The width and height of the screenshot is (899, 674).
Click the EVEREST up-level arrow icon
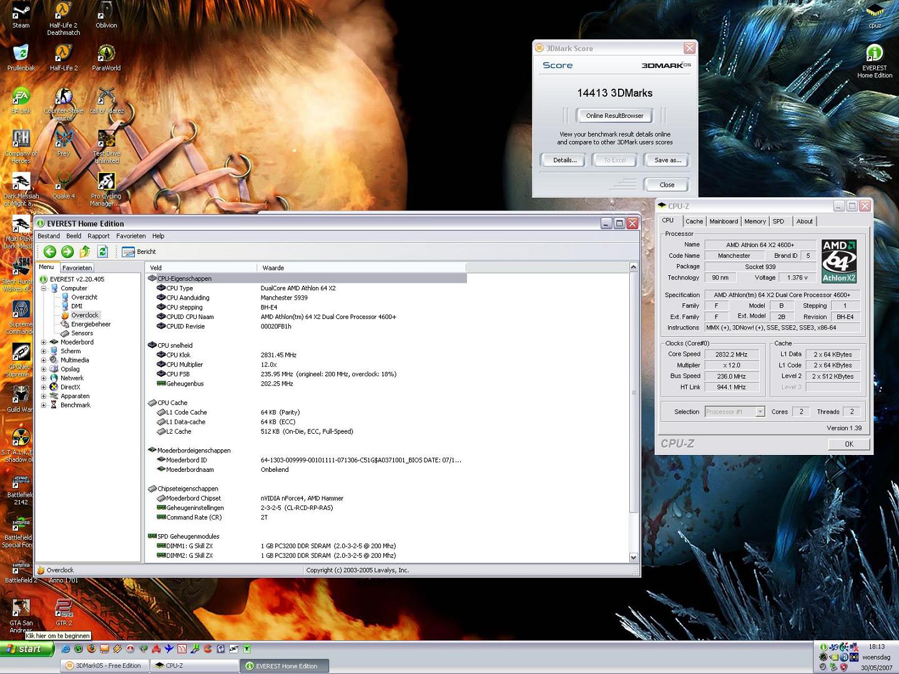point(85,252)
